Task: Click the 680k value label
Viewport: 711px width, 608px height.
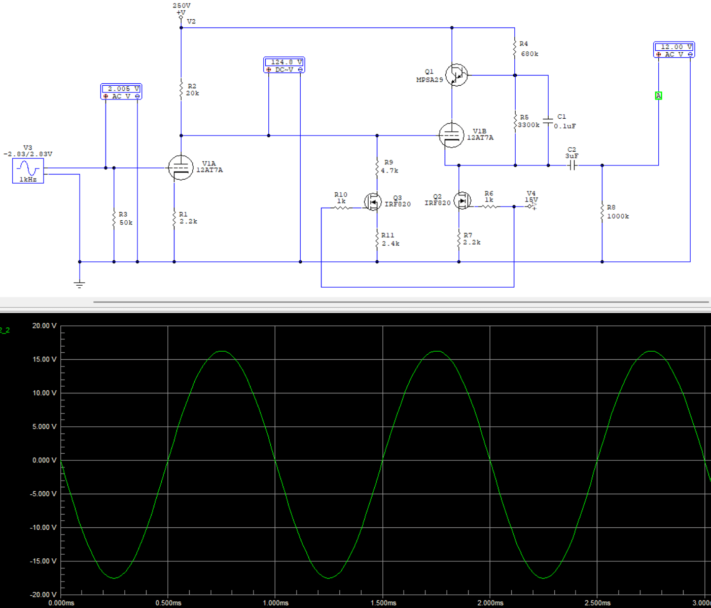Action: point(530,54)
